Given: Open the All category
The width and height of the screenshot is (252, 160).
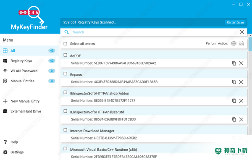Looking at the screenshot, I should 29,50.
